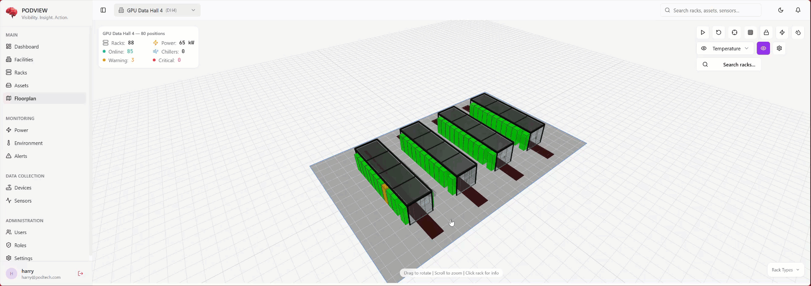Click the crosshair center-view icon

click(x=735, y=32)
